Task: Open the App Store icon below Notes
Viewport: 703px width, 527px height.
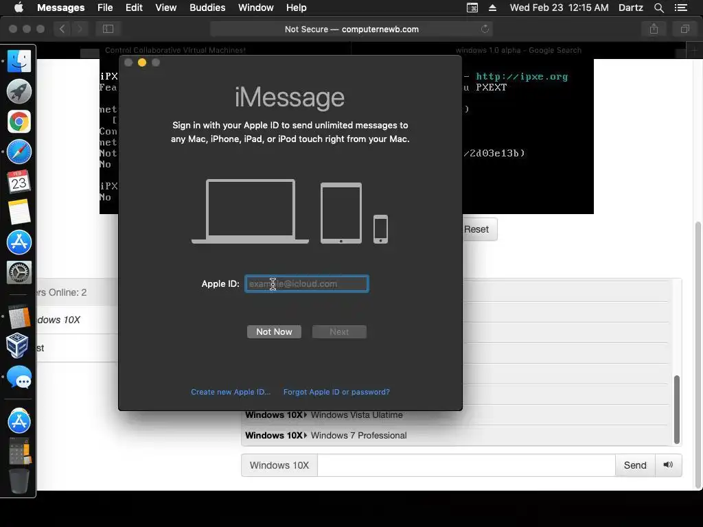Action: [x=19, y=242]
